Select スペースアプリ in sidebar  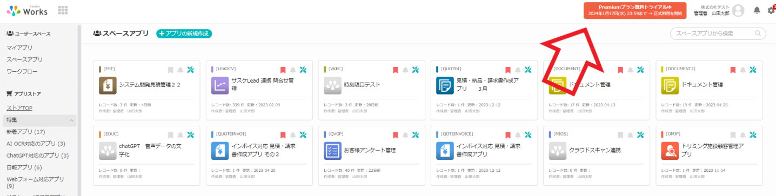24,59
